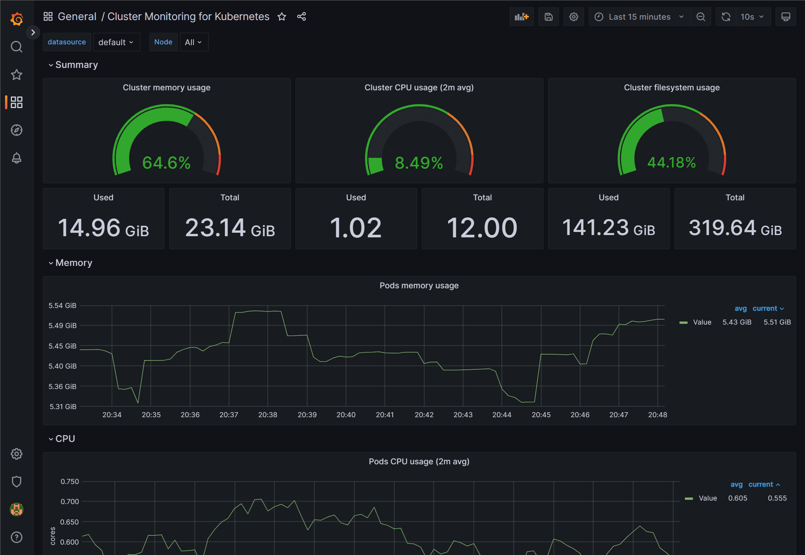Screen dimensions: 805x555
Task: Open the Search dashboards panel
Action: click(x=16, y=46)
